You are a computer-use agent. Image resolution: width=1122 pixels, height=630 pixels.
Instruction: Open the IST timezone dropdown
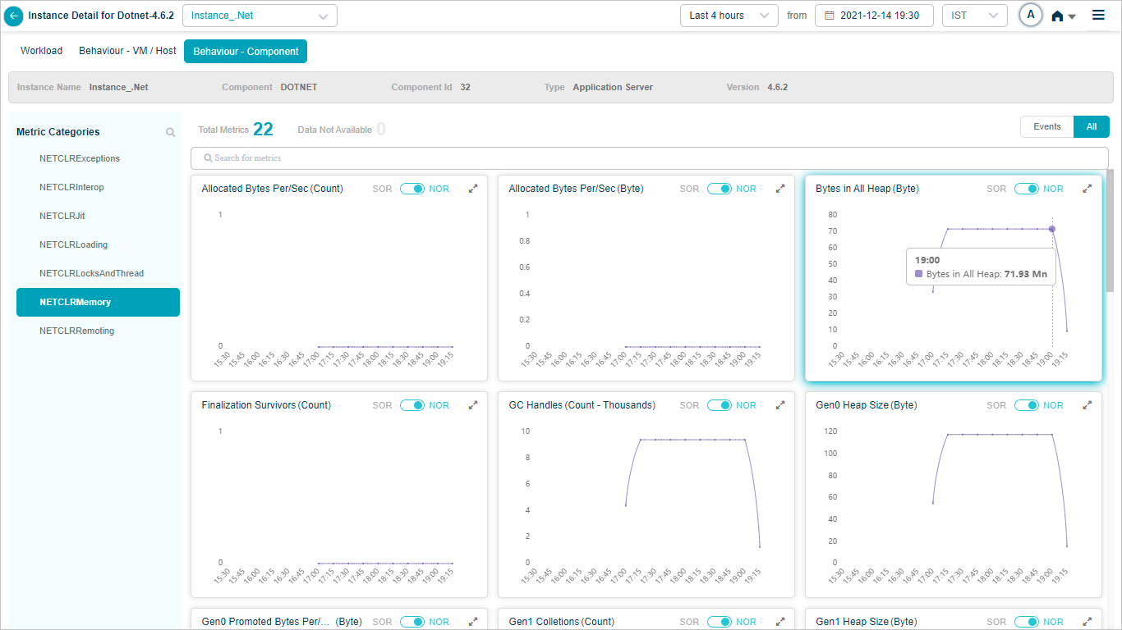coord(974,16)
